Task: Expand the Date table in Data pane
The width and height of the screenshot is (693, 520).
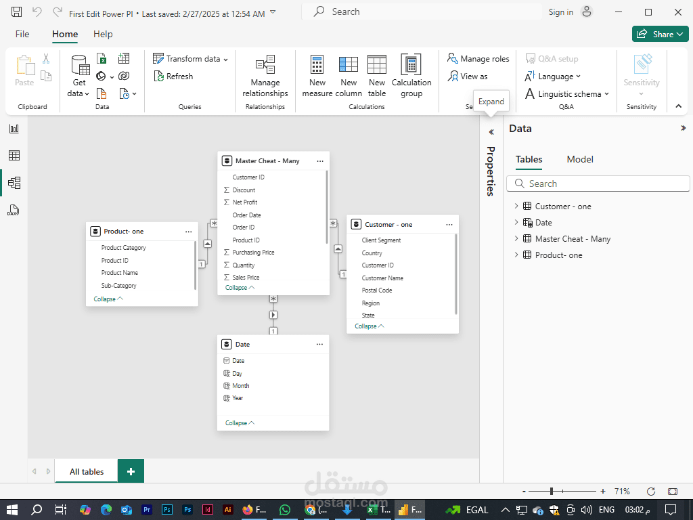Action: click(x=516, y=222)
